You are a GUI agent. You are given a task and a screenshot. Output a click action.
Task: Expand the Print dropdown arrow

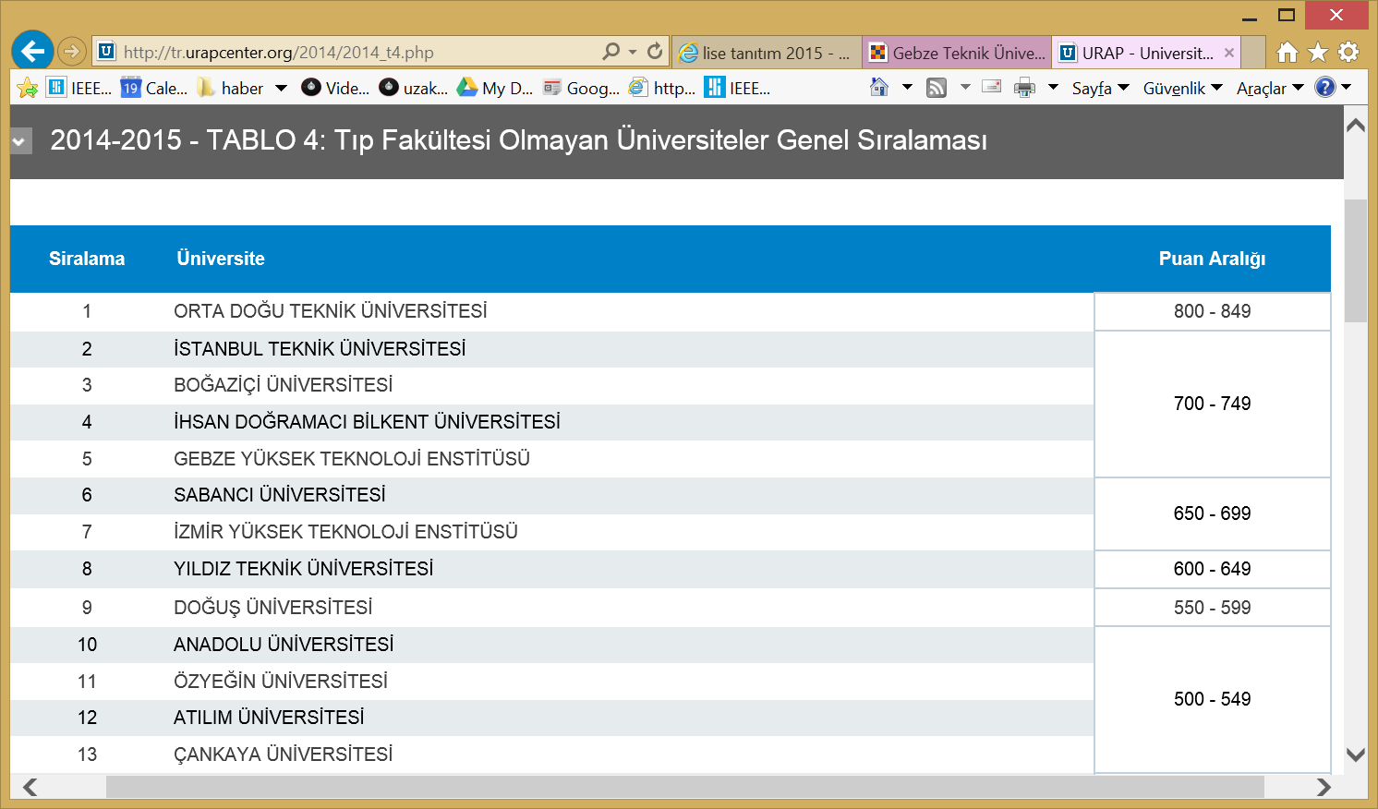tap(1053, 87)
